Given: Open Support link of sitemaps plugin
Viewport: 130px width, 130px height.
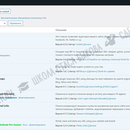Looking at the screenshot, I should [114, 87].
